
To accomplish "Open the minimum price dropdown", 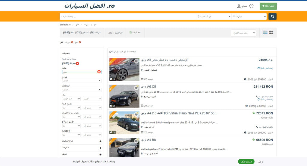I will pos(71,99).
